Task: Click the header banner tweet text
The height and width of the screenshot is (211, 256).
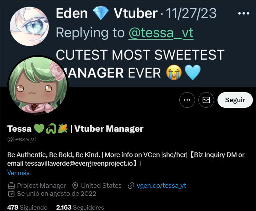Action: pos(140,64)
